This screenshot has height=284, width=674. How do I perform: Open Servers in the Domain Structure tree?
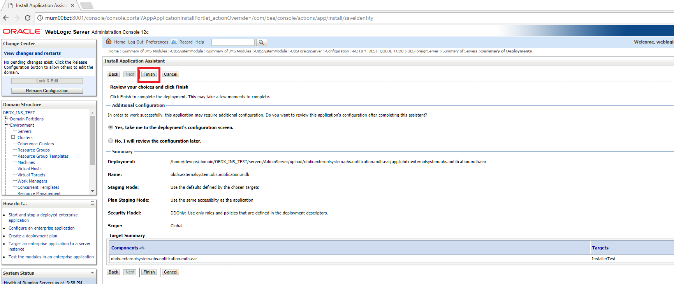point(25,131)
